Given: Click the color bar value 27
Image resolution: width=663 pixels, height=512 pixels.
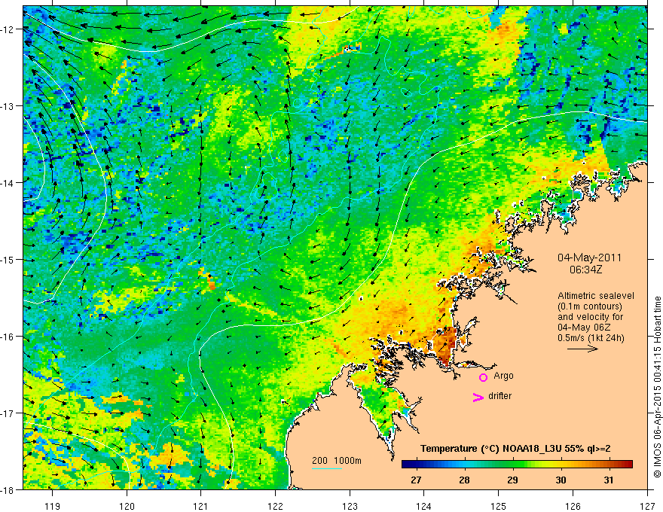Looking at the screenshot, I should pos(416,480).
